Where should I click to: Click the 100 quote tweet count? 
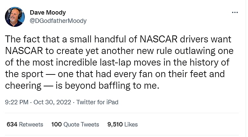[x=57, y=124]
